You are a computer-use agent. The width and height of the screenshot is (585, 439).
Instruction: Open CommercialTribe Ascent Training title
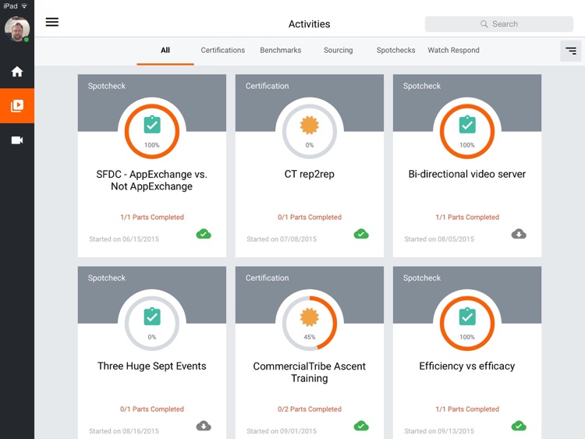click(x=310, y=372)
